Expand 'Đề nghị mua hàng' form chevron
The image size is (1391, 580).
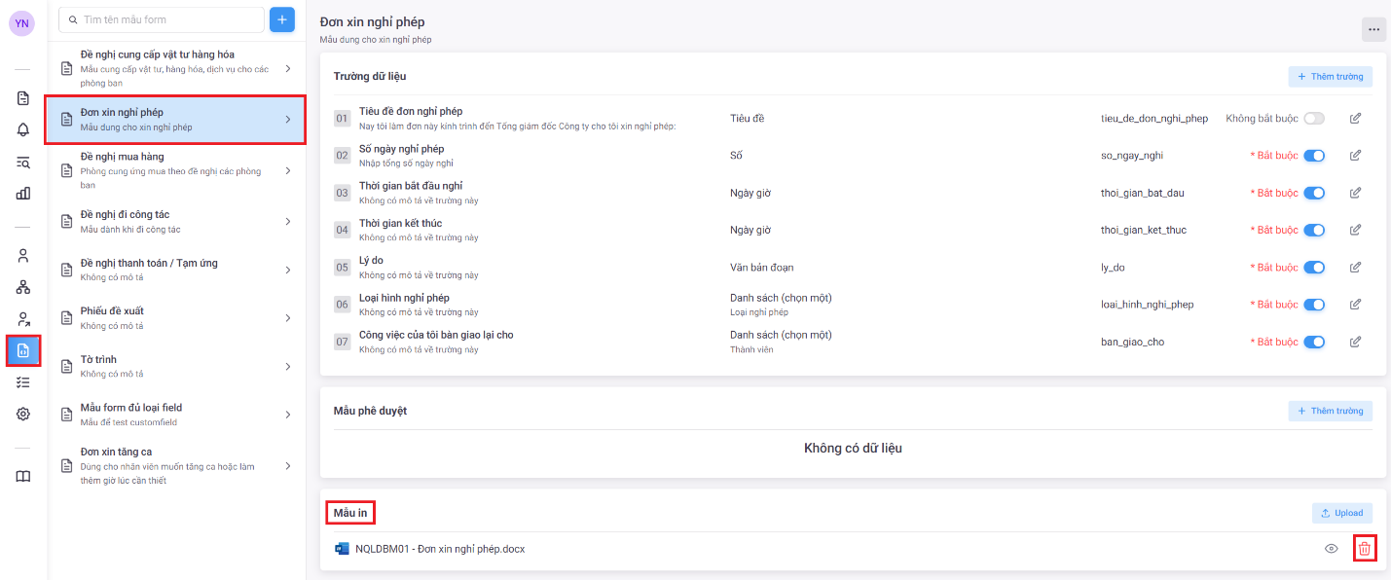[288, 170]
